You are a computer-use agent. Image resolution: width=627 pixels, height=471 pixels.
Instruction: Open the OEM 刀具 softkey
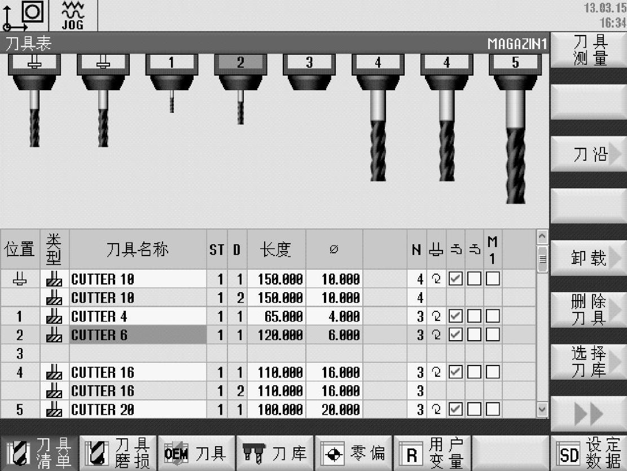(x=196, y=454)
